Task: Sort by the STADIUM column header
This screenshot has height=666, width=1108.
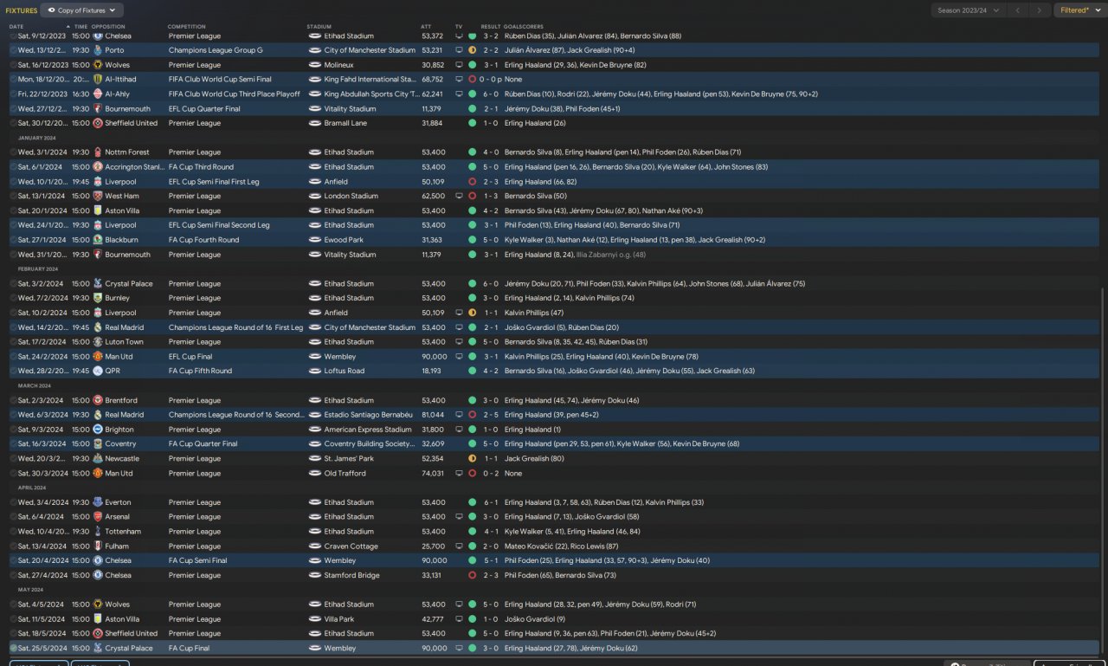Action: (319, 27)
